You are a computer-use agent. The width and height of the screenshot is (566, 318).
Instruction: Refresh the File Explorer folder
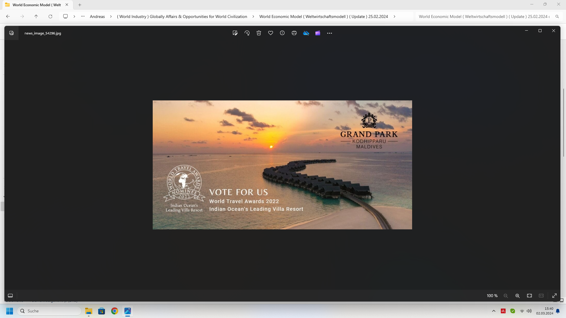tap(50, 16)
